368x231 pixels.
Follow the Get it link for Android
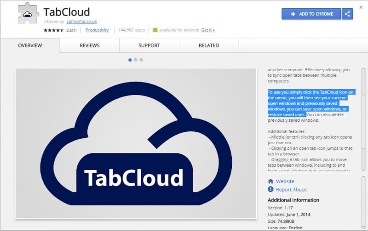click(x=208, y=30)
